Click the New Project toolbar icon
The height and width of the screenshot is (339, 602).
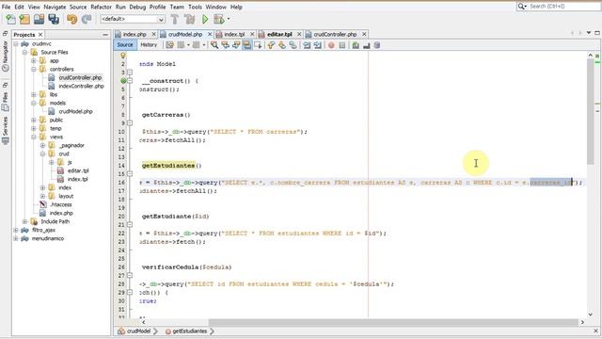(24, 19)
